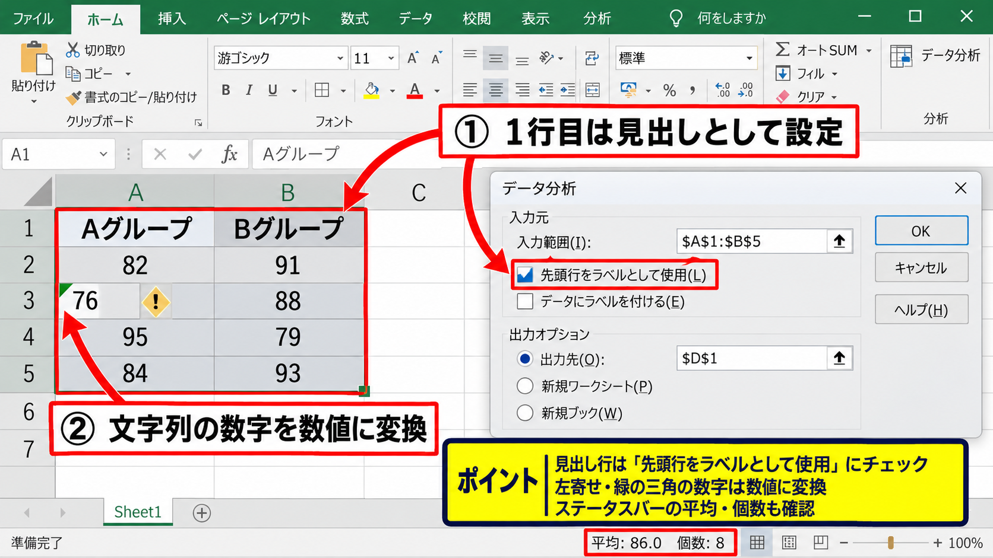Viewport: 993px width, 558px height.
Task: Select the Sheet1 worksheet tab
Action: click(x=138, y=512)
